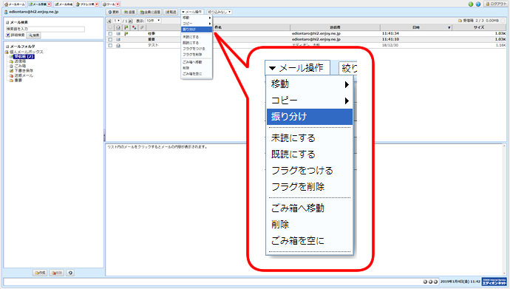Click the next page arrow in mail list

coord(130,21)
